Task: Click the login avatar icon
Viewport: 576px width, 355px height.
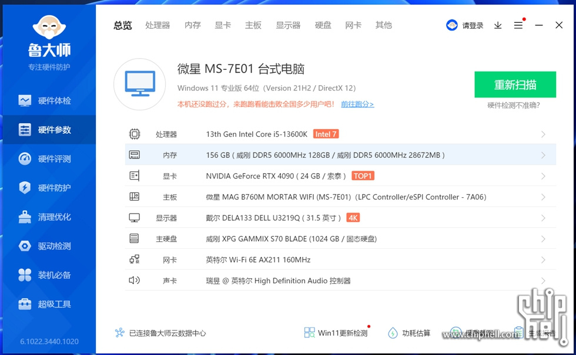Action: tap(452, 25)
